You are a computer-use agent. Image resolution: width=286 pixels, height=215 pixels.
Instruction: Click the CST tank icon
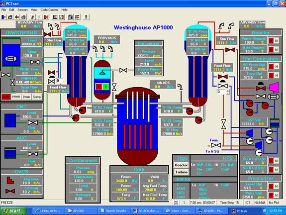[275, 123]
